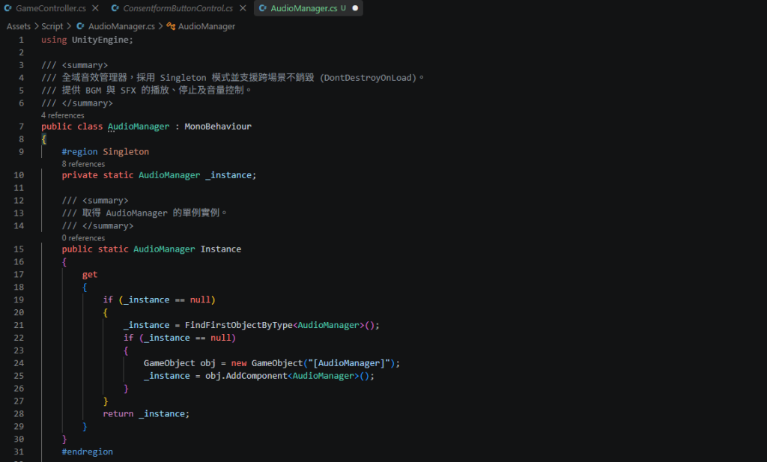The image size is (767, 462).
Task: Click the C# icon in breadcrumb path
Action: pyautogui.click(x=81, y=26)
